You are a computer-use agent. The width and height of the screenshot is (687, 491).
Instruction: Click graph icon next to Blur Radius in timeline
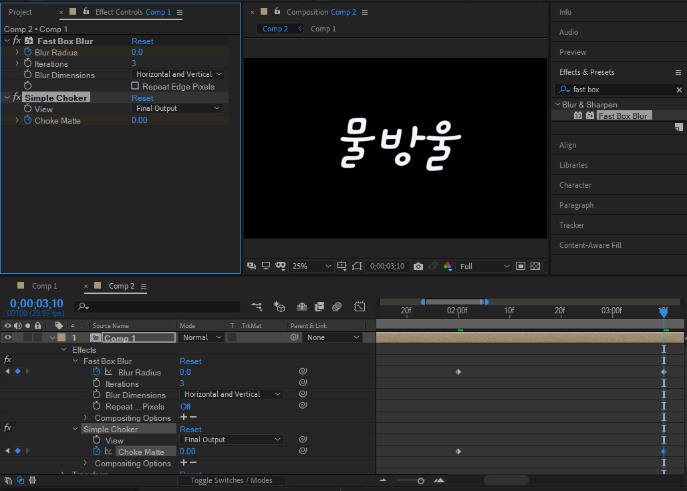[109, 372]
